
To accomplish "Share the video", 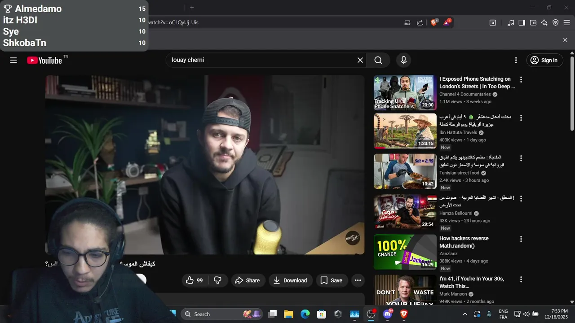I will tap(248, 280).
